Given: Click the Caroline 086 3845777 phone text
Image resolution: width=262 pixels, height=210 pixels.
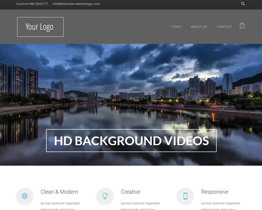Looking at the screenshot, I should pos(32,3).
